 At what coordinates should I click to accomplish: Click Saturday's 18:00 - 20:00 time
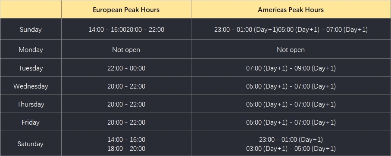pyautogui.click(x=126, y=149)
